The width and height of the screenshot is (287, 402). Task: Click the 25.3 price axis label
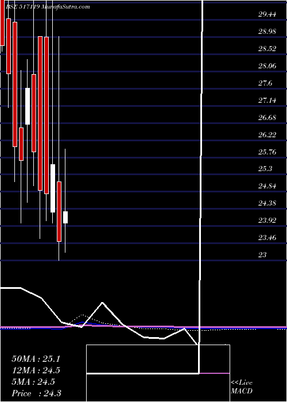(x=265, y=169)
